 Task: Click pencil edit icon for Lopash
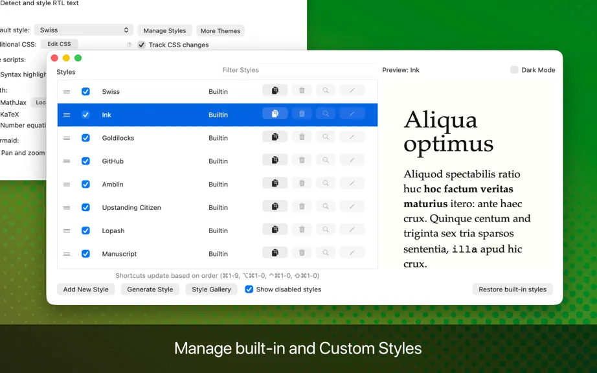coord(352,230)
